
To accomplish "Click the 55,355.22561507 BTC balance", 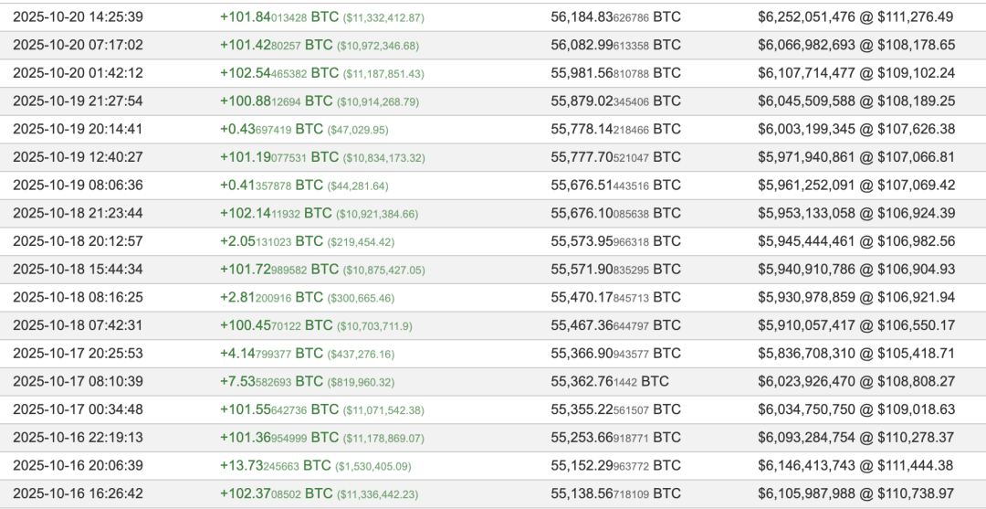I will coord(615,409).
